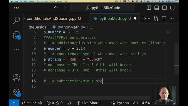
Task: Open the Accounts icon in activity bar
Action: coord(16,78)
